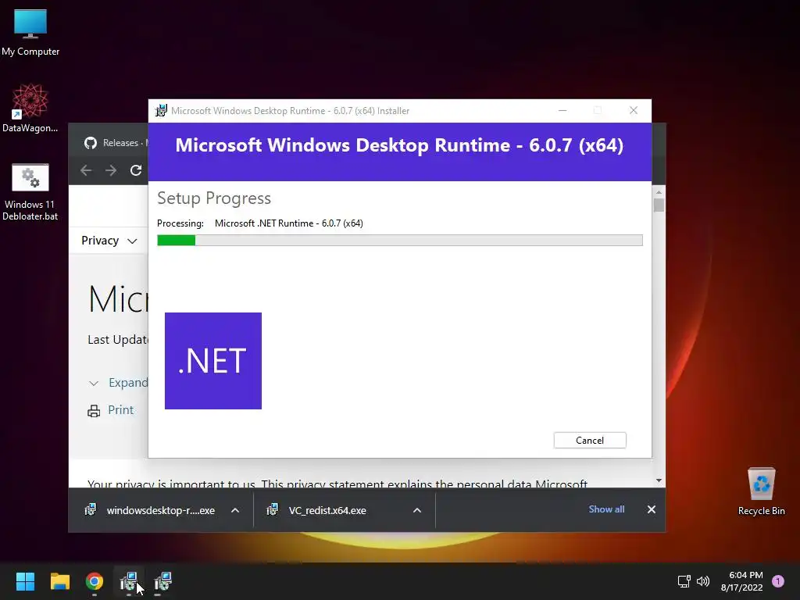Click the browser vertical scrollbar thumb
Image resolution: width=800 pixels, height=600 pixels.
[x=659, y=205]
